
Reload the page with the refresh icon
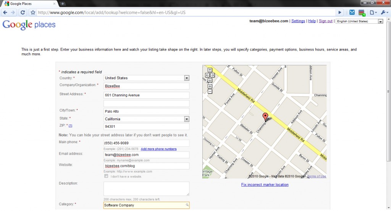[x=23, y=13]
